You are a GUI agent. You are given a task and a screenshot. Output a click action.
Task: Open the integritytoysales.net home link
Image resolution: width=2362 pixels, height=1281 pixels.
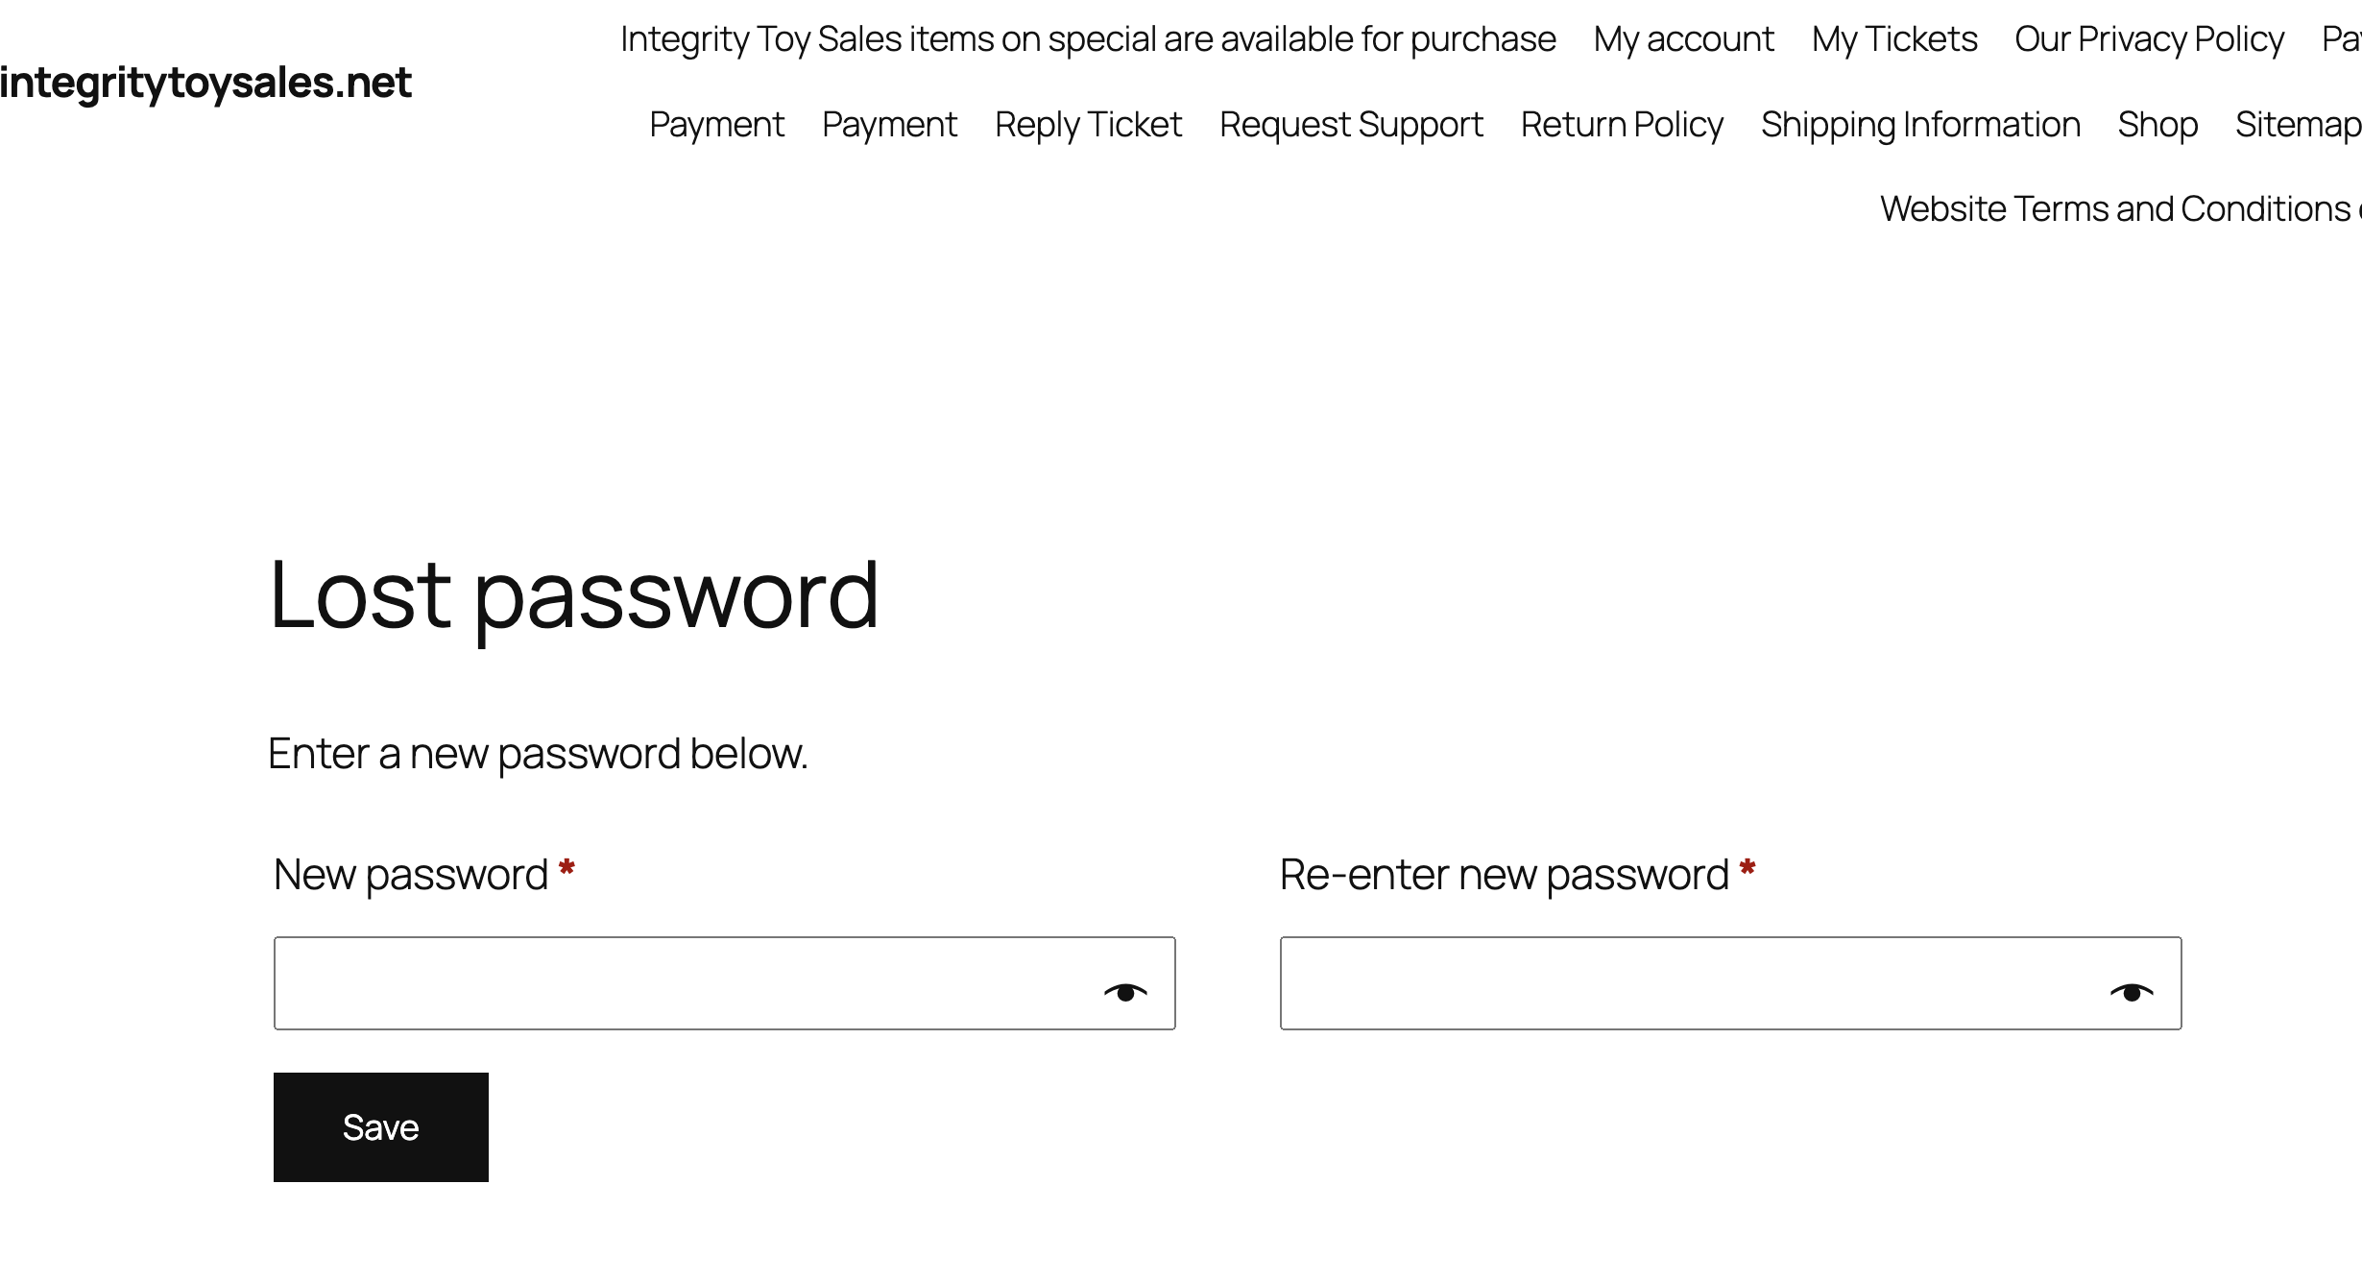coord(205,83)
